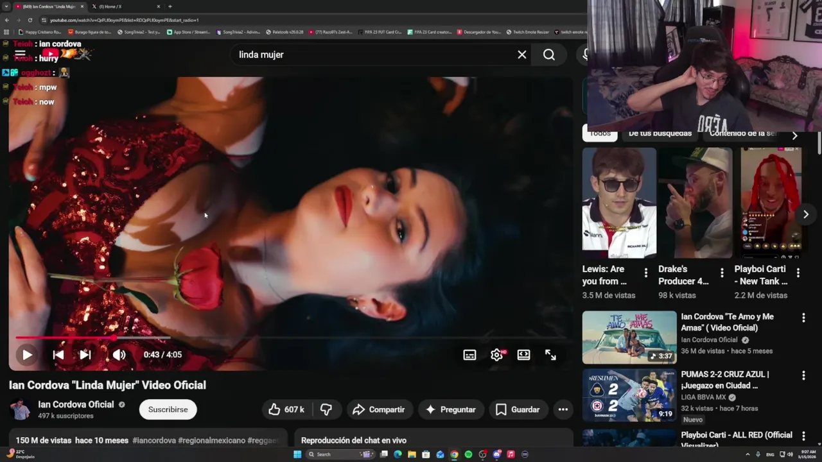Show more filter chips with the right arrow

pos(794,135)
